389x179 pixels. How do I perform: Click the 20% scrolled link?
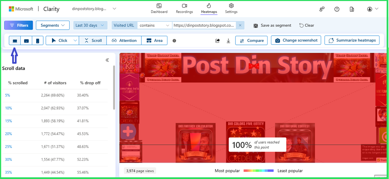point(8,134)
